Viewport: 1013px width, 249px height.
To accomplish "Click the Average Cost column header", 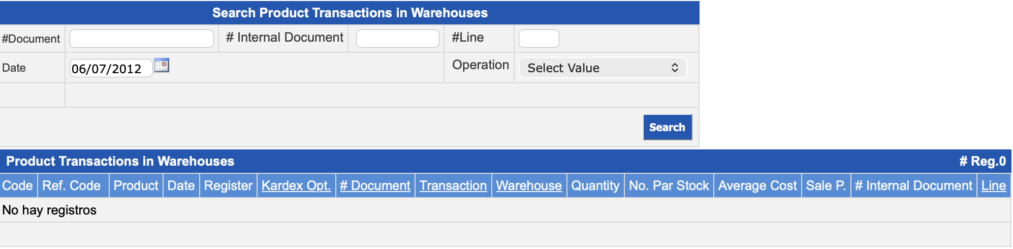I will point(757,186).
